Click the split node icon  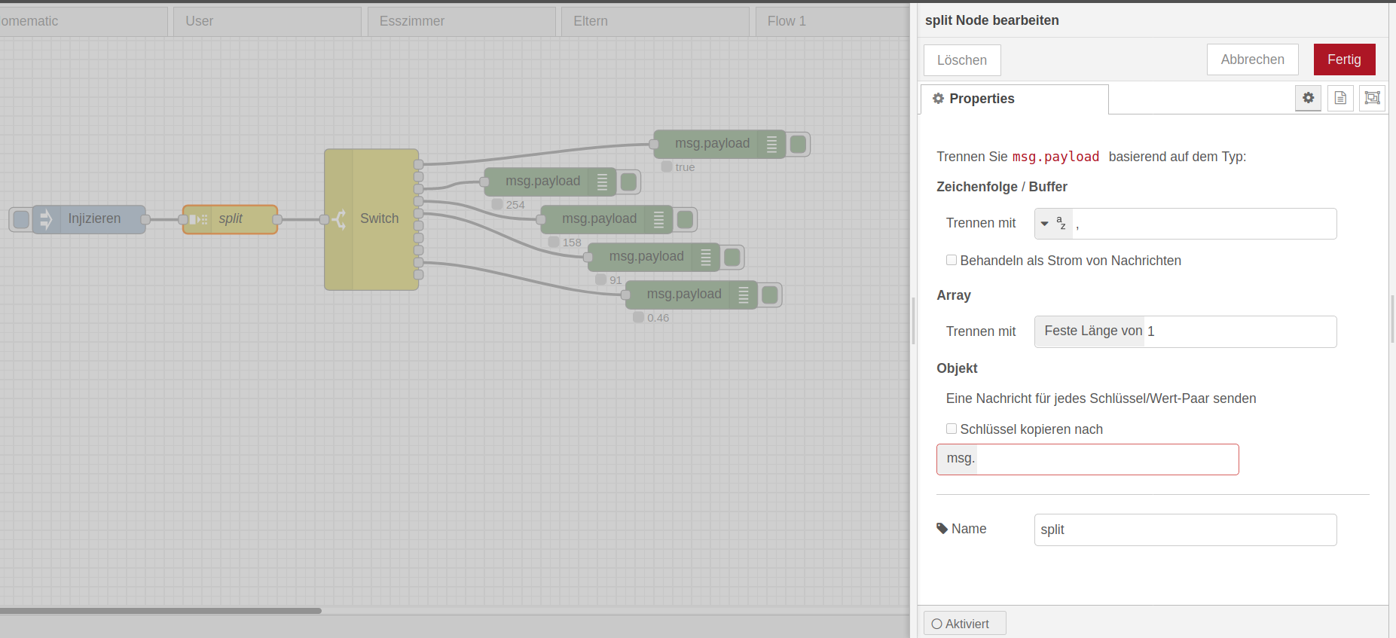pos(198,219)
